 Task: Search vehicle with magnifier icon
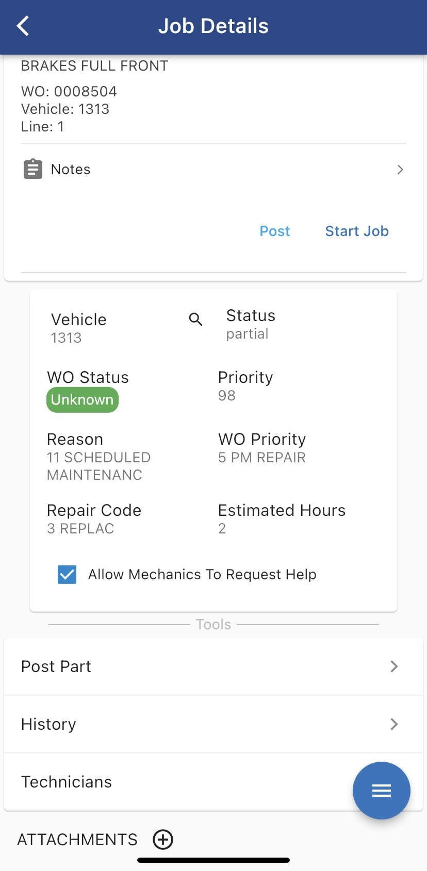195,320
